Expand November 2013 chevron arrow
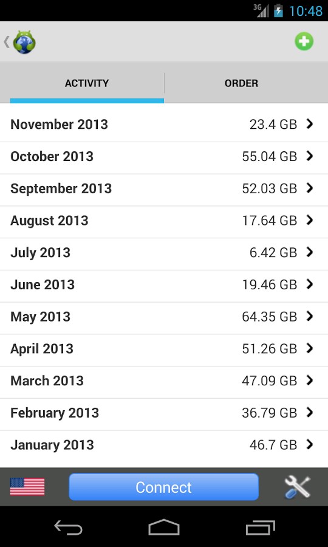Viewport: 328px width, 547px height. click(310, 124)
